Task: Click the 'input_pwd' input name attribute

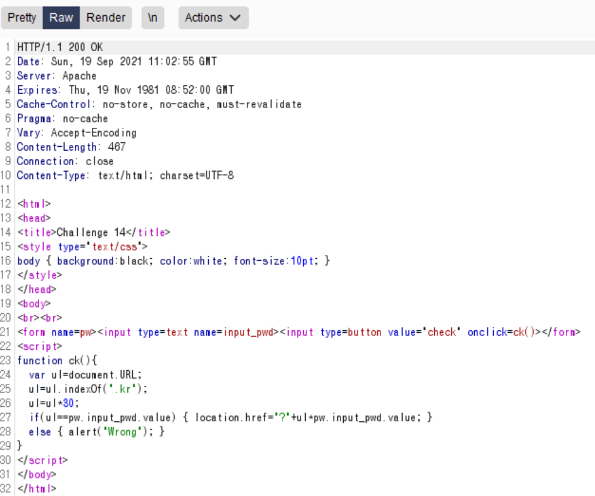Action: point(248,332)
